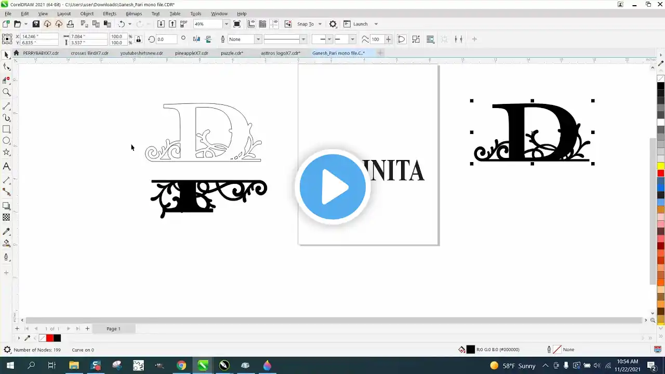
Task: Select the Zoom tool in toolbox
Action: point(7,92)
